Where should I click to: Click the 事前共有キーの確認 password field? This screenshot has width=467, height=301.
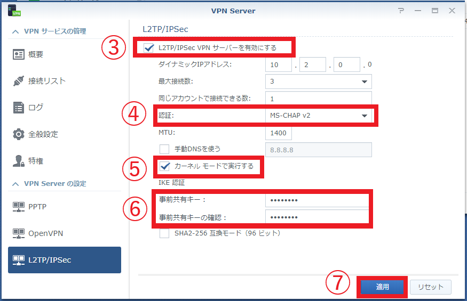(x=317, y=217)
